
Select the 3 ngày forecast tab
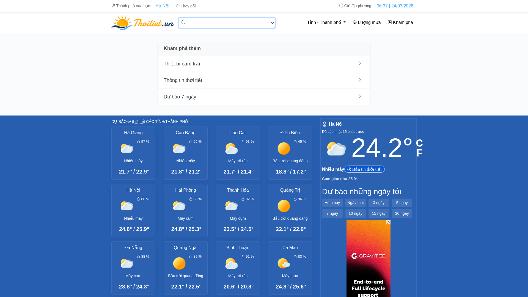pyautogui.click(x=379, y=203)
